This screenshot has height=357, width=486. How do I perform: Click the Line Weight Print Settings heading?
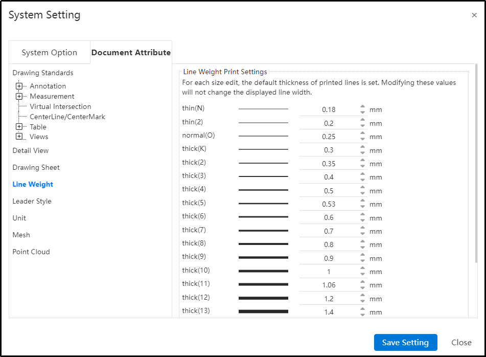click(225, 72)
